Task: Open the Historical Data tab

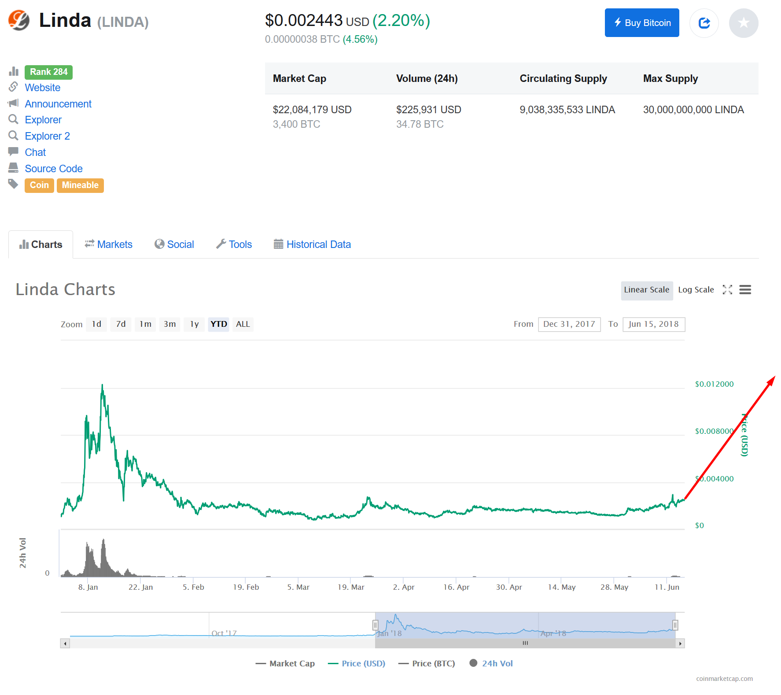Action: (x=313, y=244)
